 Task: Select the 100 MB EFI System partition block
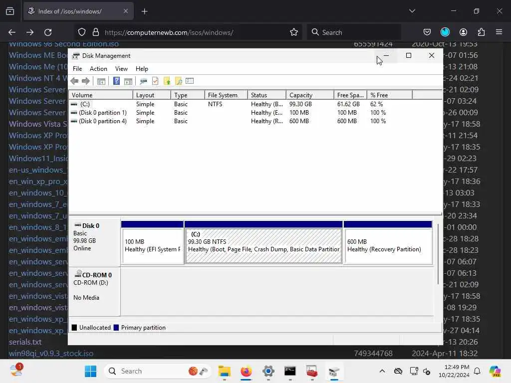(x=152, y=243)
